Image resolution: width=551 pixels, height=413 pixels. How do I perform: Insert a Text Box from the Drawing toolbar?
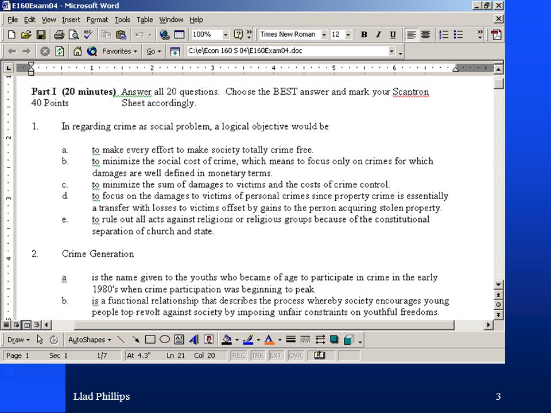click(179, 339)
